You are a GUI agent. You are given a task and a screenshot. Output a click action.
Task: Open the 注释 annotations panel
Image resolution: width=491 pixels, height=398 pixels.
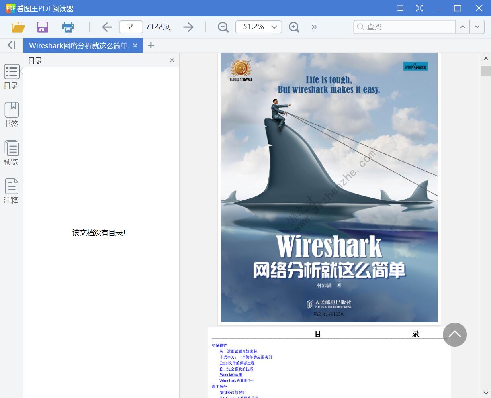pos(11,191)
